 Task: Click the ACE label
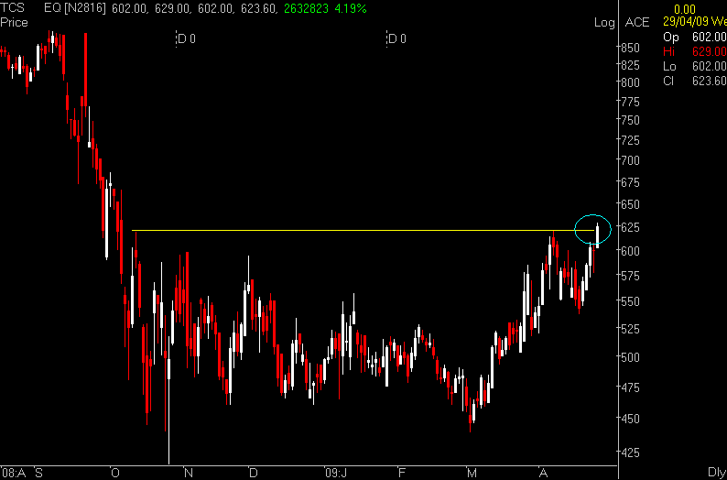click(x=637, y=22)
